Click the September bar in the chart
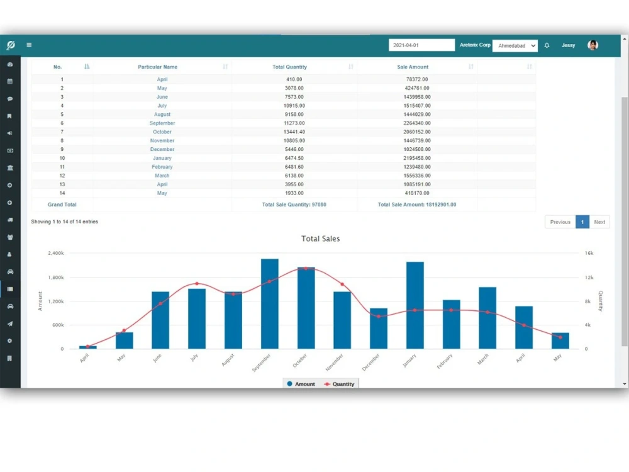629x472 pixels. pos(270,304)
